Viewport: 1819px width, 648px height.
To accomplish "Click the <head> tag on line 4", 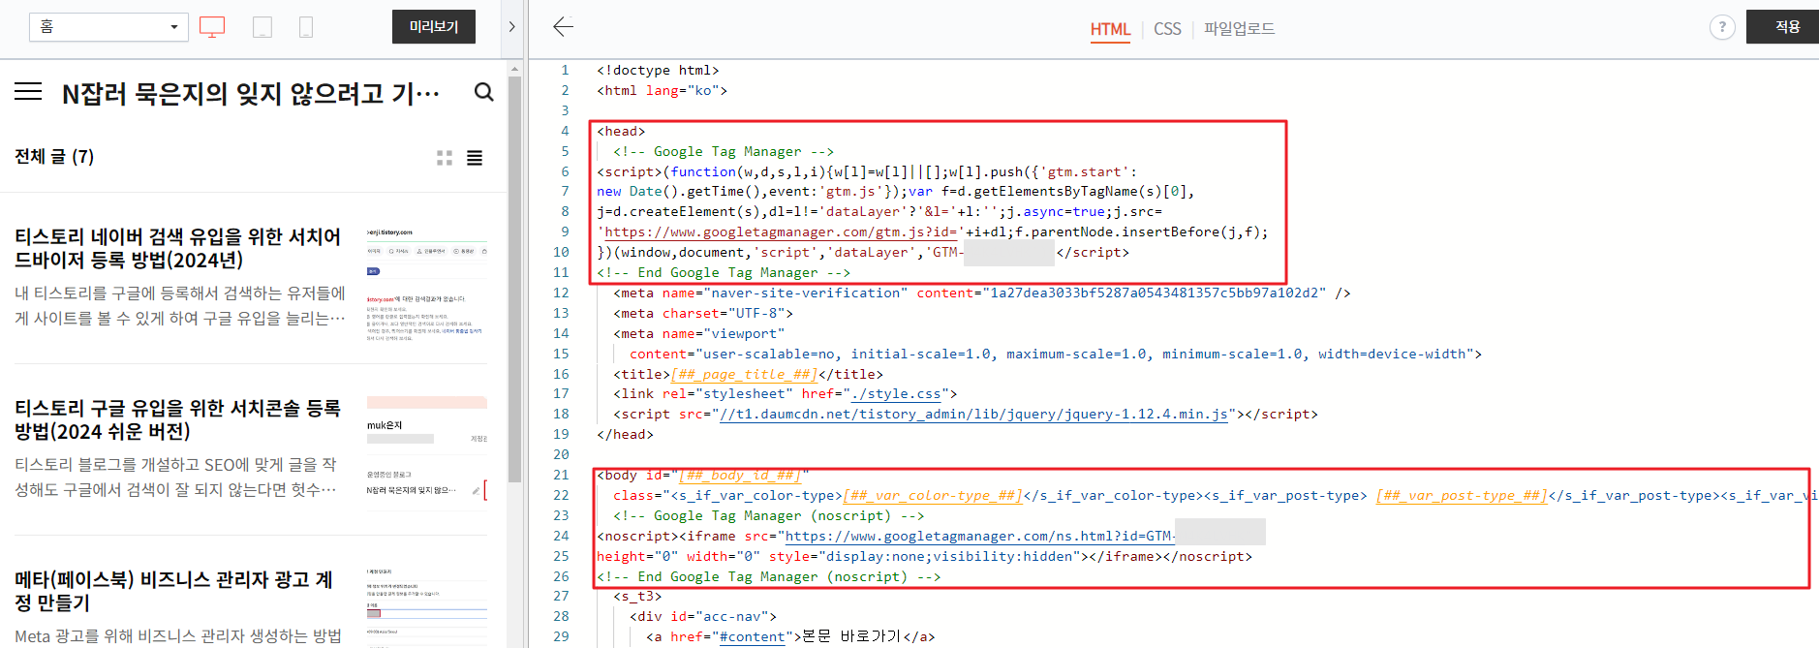I will [x=621, y=131].
